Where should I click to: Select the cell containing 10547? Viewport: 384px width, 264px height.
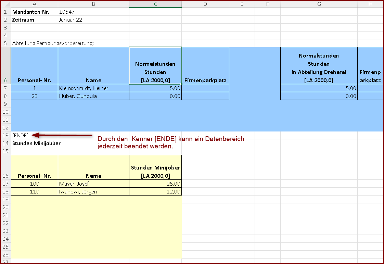coord(67,12)
